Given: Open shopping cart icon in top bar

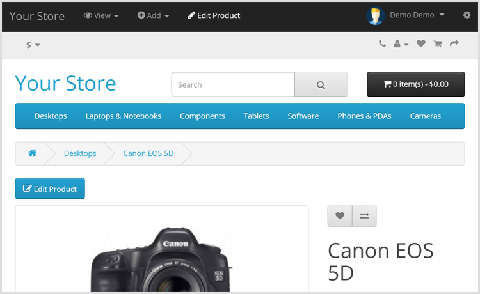Looking at the screenshot, I should click(x=438, y=44).
